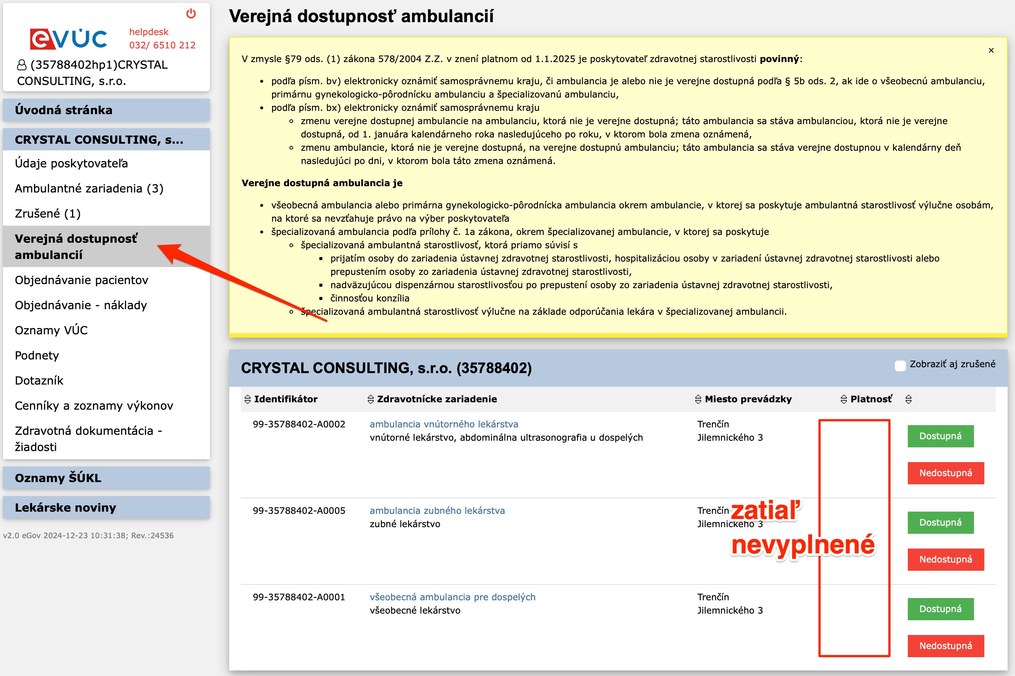Toggle Zobraziť aj zrušené checkbox
This screenshot has height=676, width=1015.
(x=900, y=366)
